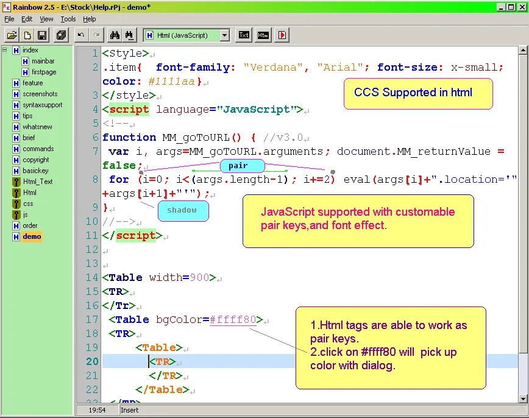
Task: Open the Tools menu
Action: [x=68, y=19]
